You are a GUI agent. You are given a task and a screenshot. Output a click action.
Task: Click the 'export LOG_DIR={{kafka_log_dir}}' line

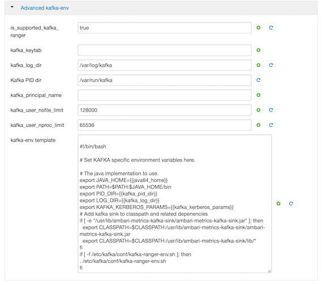[x=119, y=201]
